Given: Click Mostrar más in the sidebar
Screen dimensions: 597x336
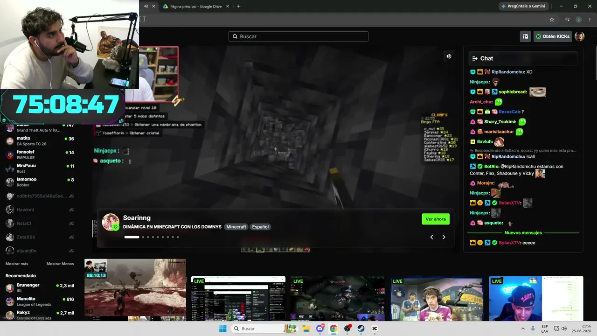Looking at the screenshot, I should [17, 264].
